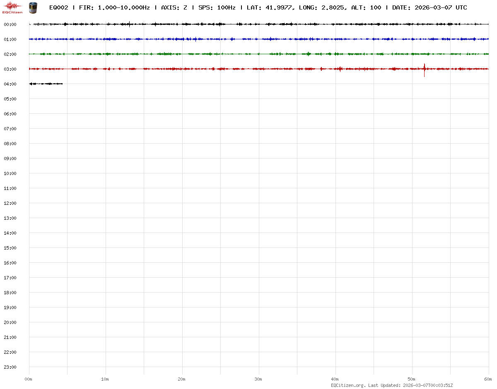Click the EQCitizen logo in the header
Viewport: 497px width, 389px height.
[13, 7]
